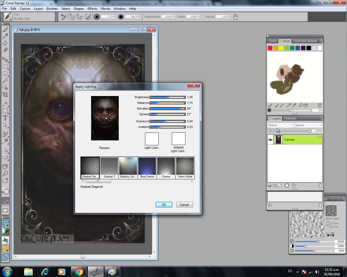
Task: Select the Rotate Page tool
Action: tap(5, 180)
